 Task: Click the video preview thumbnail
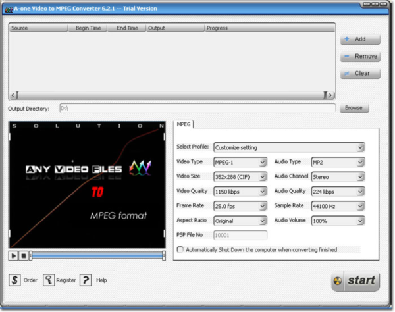tap(87, 185)
